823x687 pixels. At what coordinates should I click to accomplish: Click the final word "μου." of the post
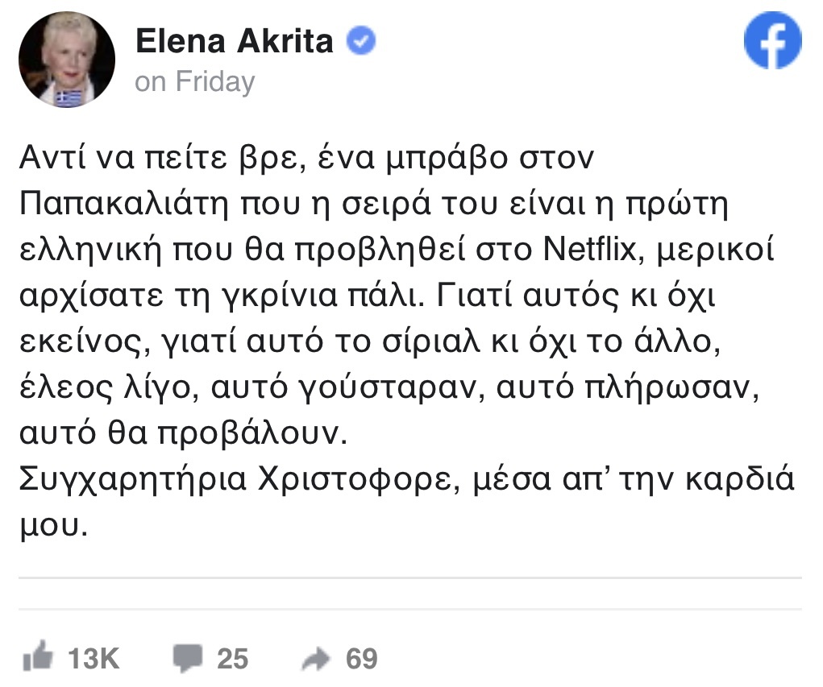point(52,526)
